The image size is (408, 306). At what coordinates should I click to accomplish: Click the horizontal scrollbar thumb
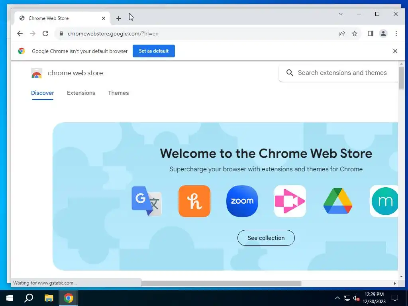click(222, 283)
